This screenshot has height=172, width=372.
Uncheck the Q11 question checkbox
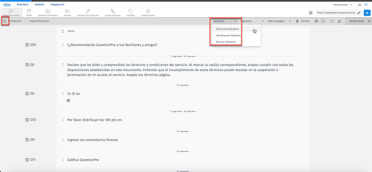(x=27, y=160)
